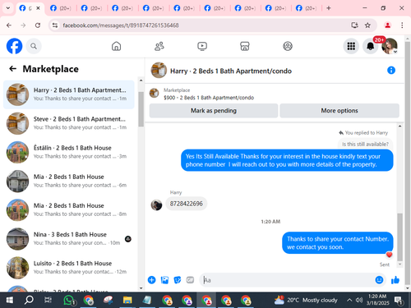Open the Éstálin 2 Beds 1 Bath House chat
411x308 pixels.
point(69,152)
